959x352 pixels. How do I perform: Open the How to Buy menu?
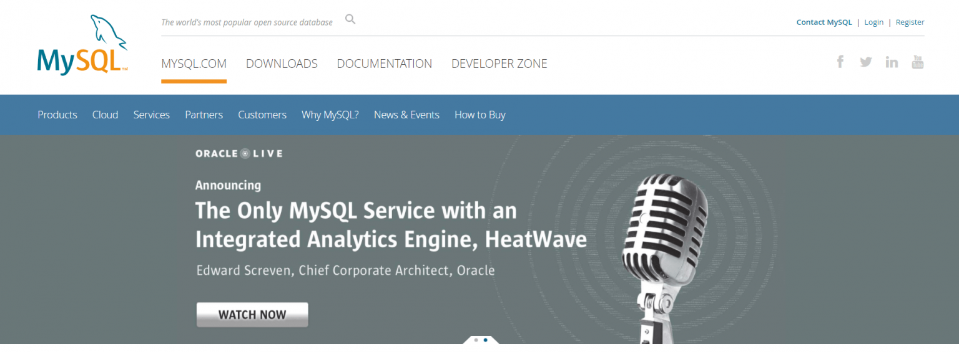(479, 115)
